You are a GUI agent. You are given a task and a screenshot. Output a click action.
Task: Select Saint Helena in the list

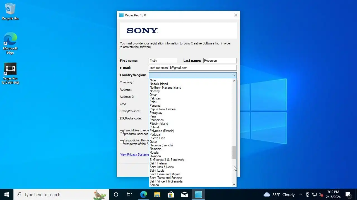tap(190, 163)
